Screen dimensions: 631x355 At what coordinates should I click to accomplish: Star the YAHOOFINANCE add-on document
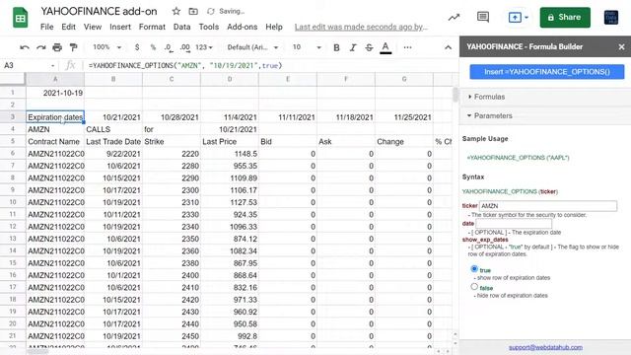coord(175,11)
